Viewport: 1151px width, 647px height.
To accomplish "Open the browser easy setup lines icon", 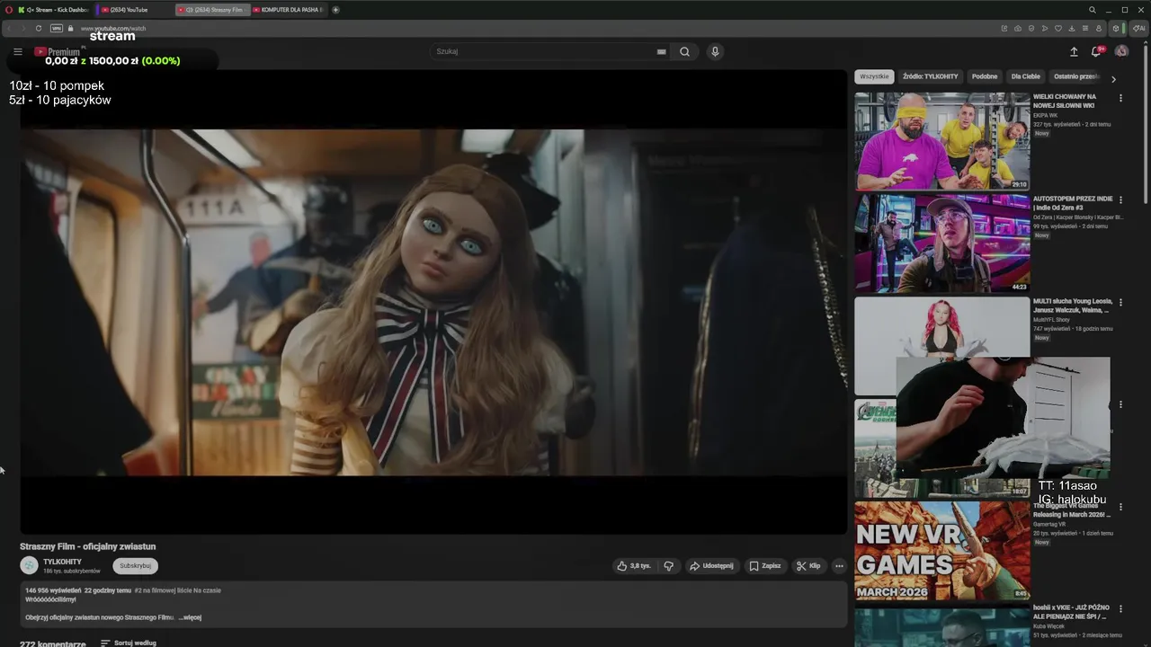I will click(x=1084, y=28).
